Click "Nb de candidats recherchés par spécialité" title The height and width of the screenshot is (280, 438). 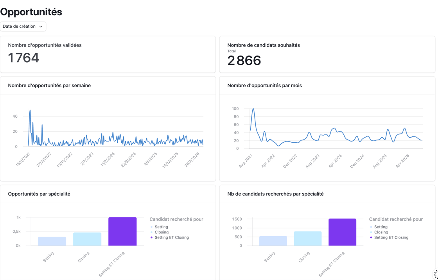pyautogui.click(x=275, y=194)
